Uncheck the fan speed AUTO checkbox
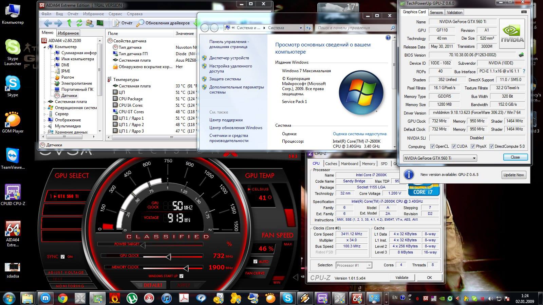543x305 pixels. click(255, 262)
